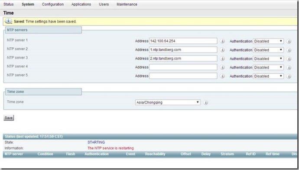
Task: Click the Offset column header
Action: pos(185,154)
